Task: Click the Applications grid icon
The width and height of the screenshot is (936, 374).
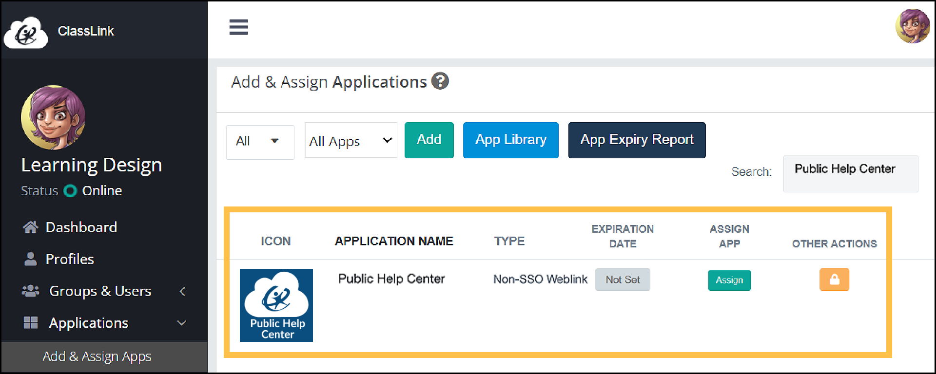Action: (30, 323)
